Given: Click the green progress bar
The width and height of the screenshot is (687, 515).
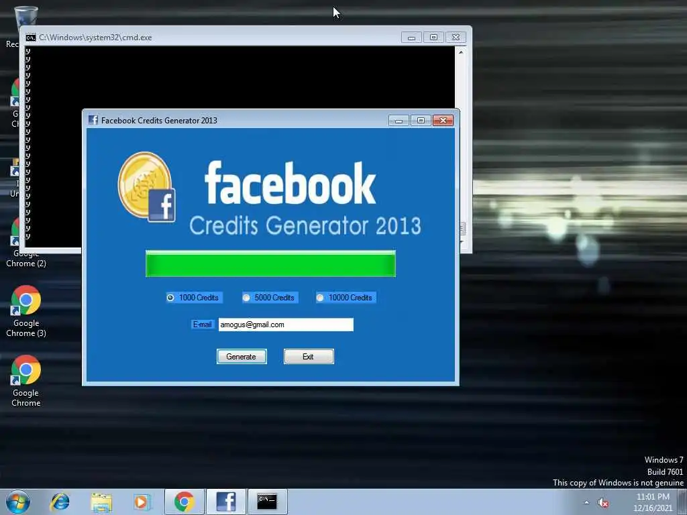Looking at the screenshot, I should (x=270, y=264).
